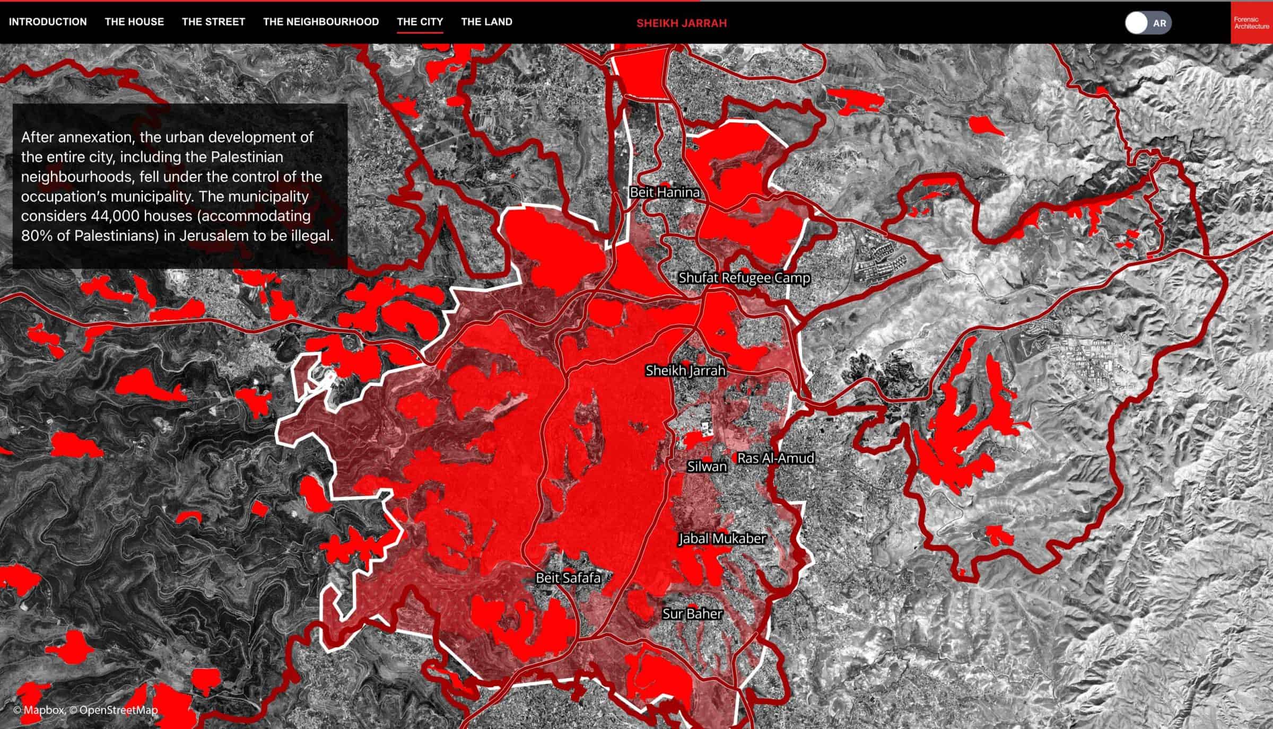Click the Jabal Mukaber label

point(722,539)
